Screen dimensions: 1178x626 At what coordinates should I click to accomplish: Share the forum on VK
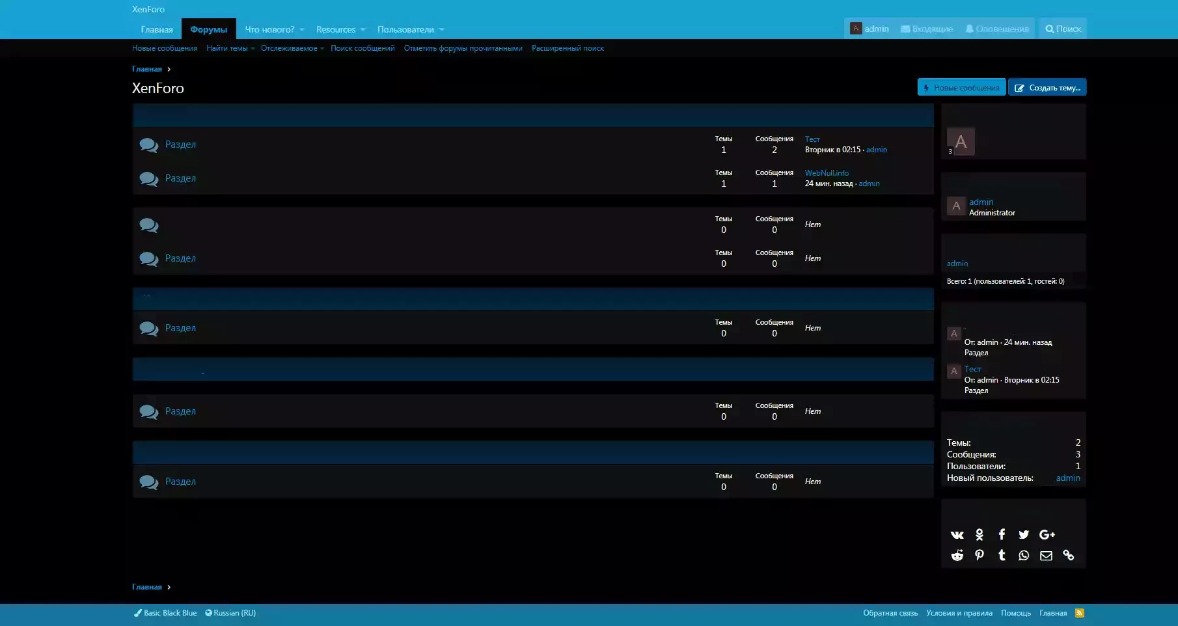pos(957,535)
